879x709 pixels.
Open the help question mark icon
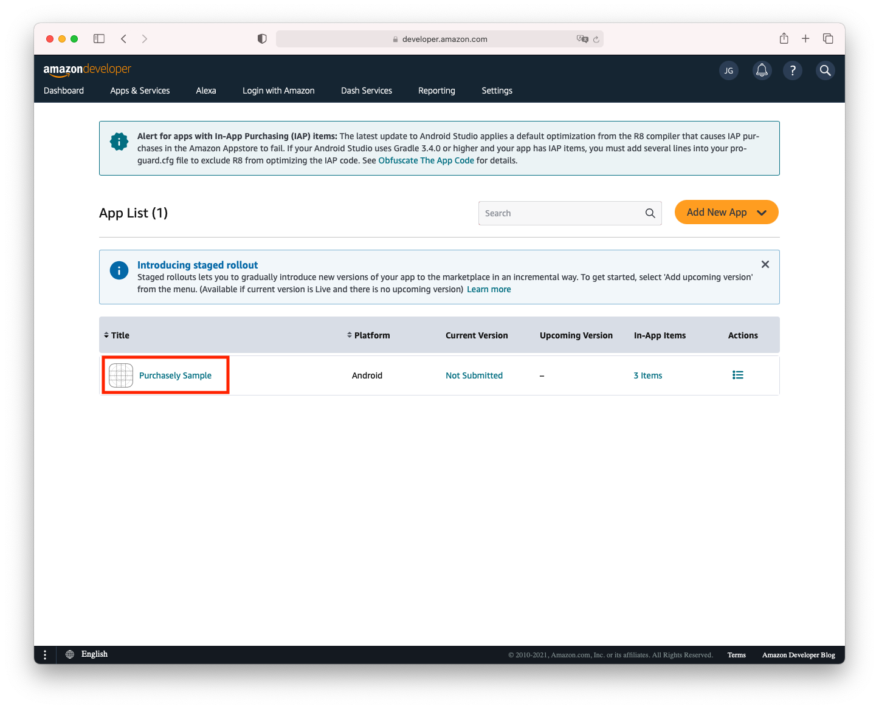click(x=793, y=70)
